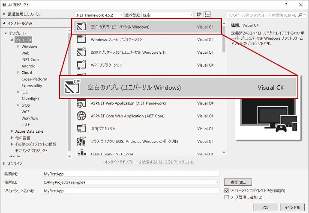
Task: Click the WPF アプリケーション template icon
Action: pos(81,65)
